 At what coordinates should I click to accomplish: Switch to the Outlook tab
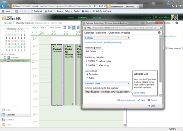click(x=82, y=18)
